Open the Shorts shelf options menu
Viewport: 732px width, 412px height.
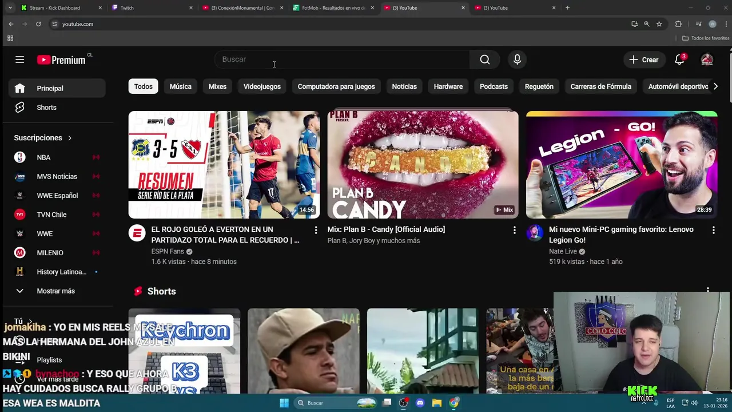click(708, 290)
